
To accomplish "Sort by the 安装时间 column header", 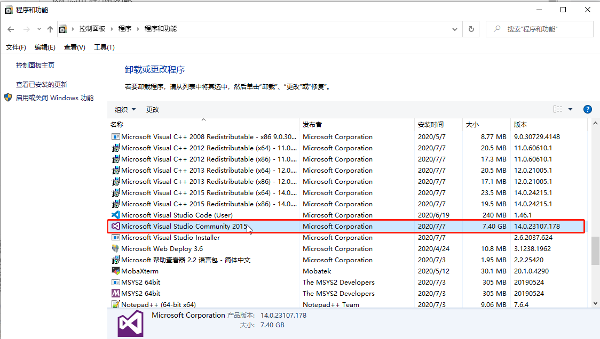I will tap(438, 125).
